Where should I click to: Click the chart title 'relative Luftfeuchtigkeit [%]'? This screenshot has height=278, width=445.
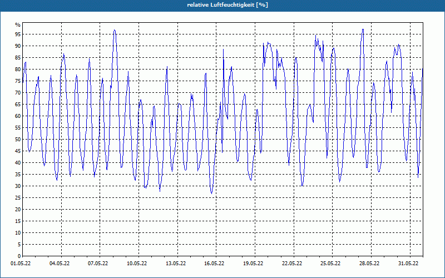click(x=228, y=5)
